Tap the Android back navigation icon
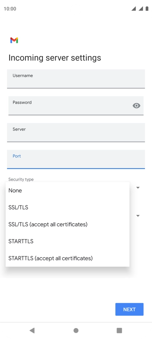This screenshot has width=152, height=339. (x=32, y=330)
